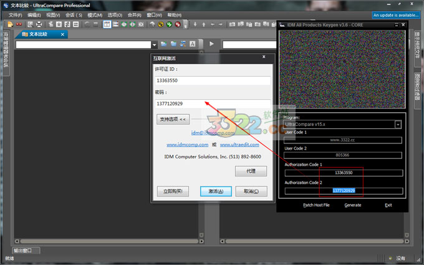This screenshot has height=265, width=424.
Task: Click the gray globe icon in toolbar
Action: pos(152,24)
